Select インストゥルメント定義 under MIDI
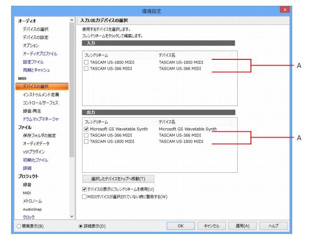Image resolution: width=310 pixels, height=238 pixels. point(41,95)
